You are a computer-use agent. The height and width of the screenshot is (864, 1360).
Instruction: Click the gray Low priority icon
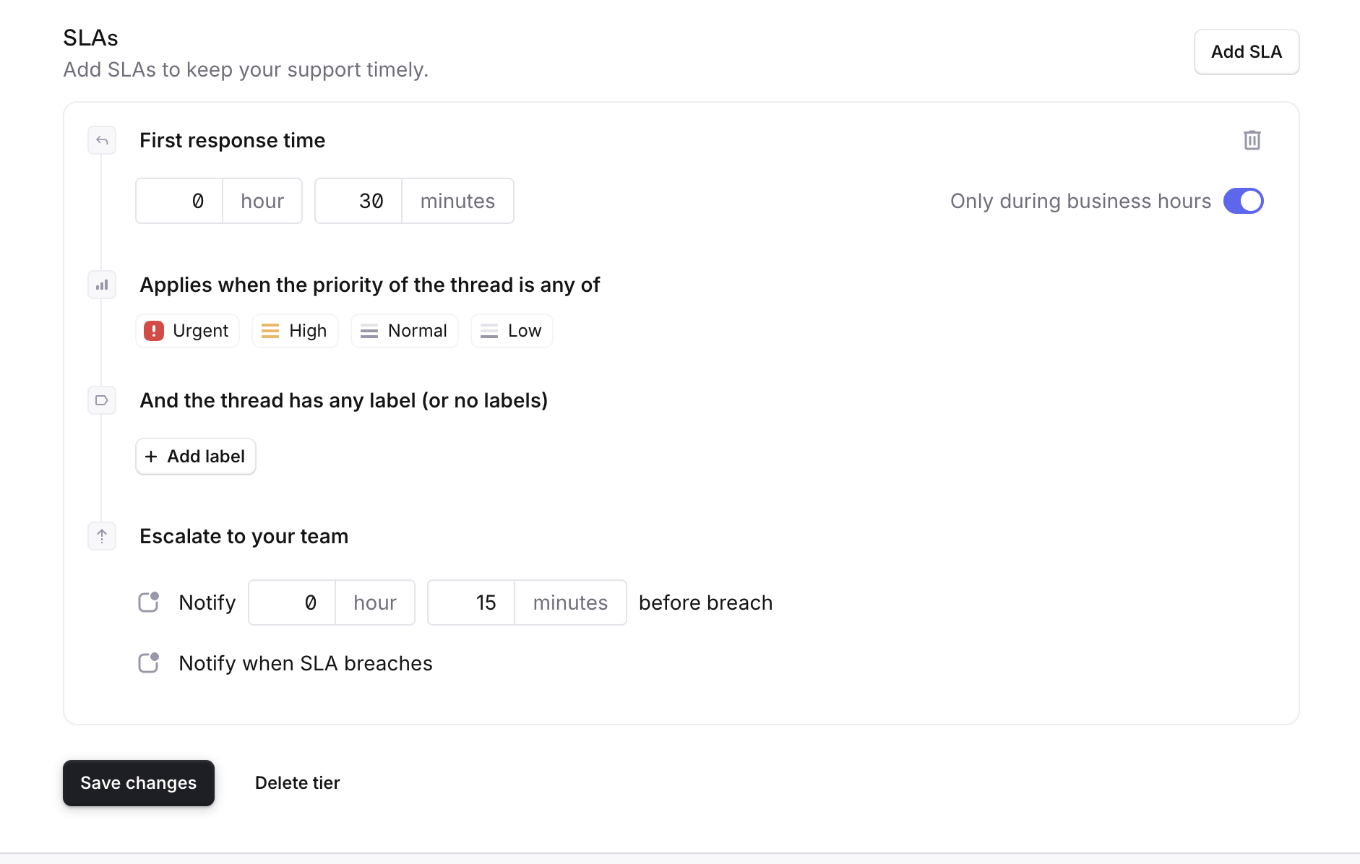(489, 331)
